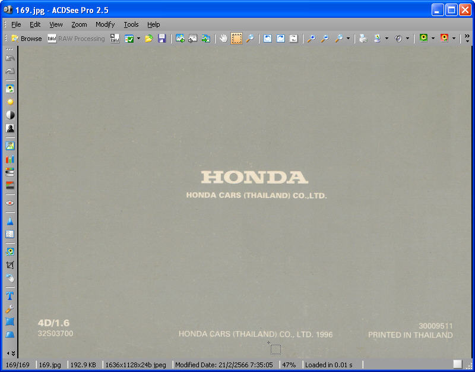Click the blue-arrow hand tool in sidebar

(x=10, y=278)
